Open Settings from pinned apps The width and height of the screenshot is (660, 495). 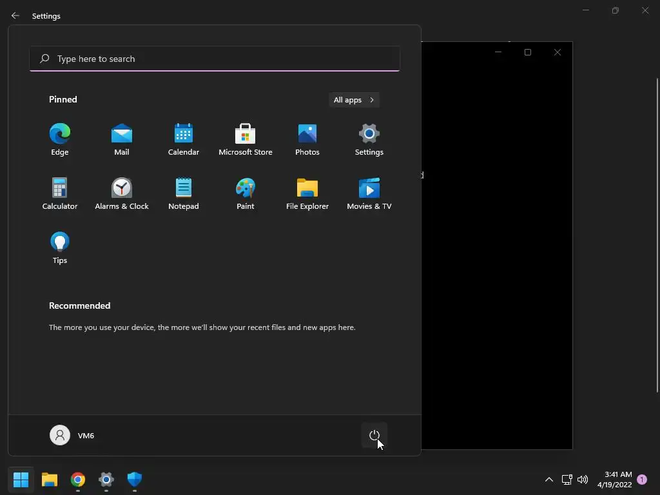pyautogui.click(x=369, y=140)
